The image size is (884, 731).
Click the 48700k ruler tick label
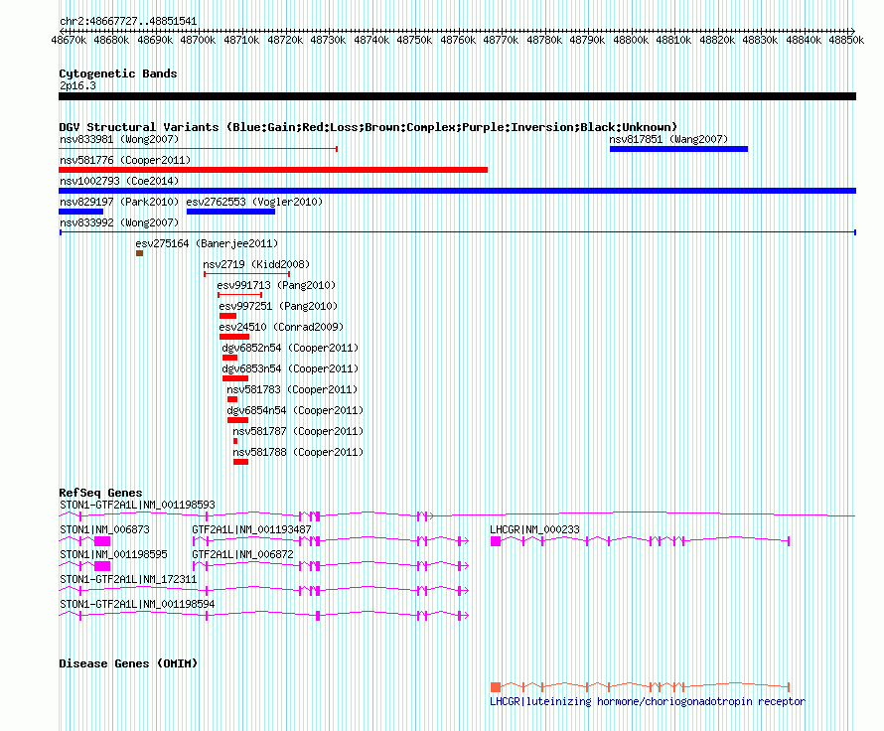tap(198, 40)
